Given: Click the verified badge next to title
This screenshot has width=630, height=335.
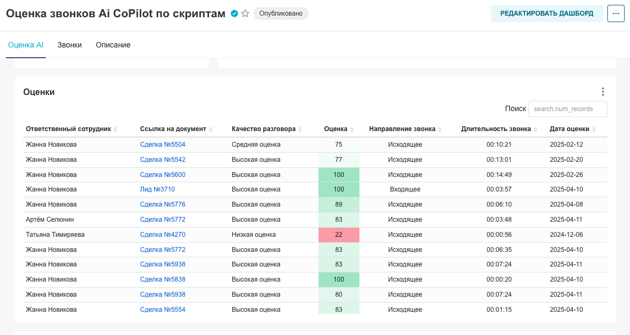Looking at the screenshot, I should point(234,14).
